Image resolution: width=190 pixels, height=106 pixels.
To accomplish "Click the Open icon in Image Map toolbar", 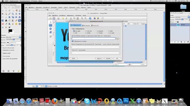I will (50, 18).
